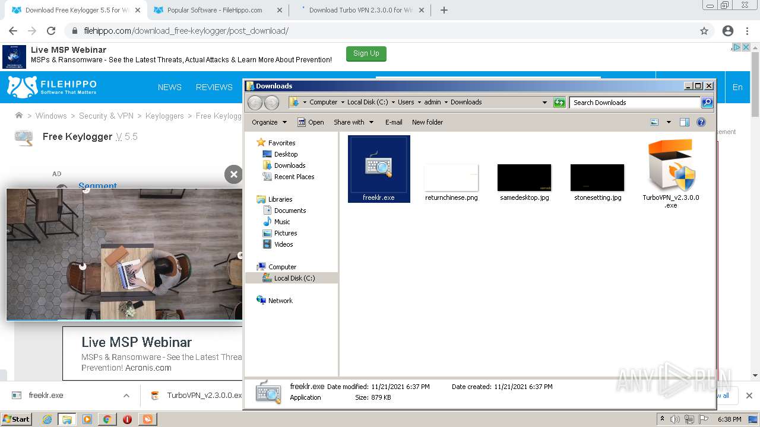Viewport: 760px width, 427px height.
Task: Click the Users breadcrumb segment
Action: [x=406, y=102]
